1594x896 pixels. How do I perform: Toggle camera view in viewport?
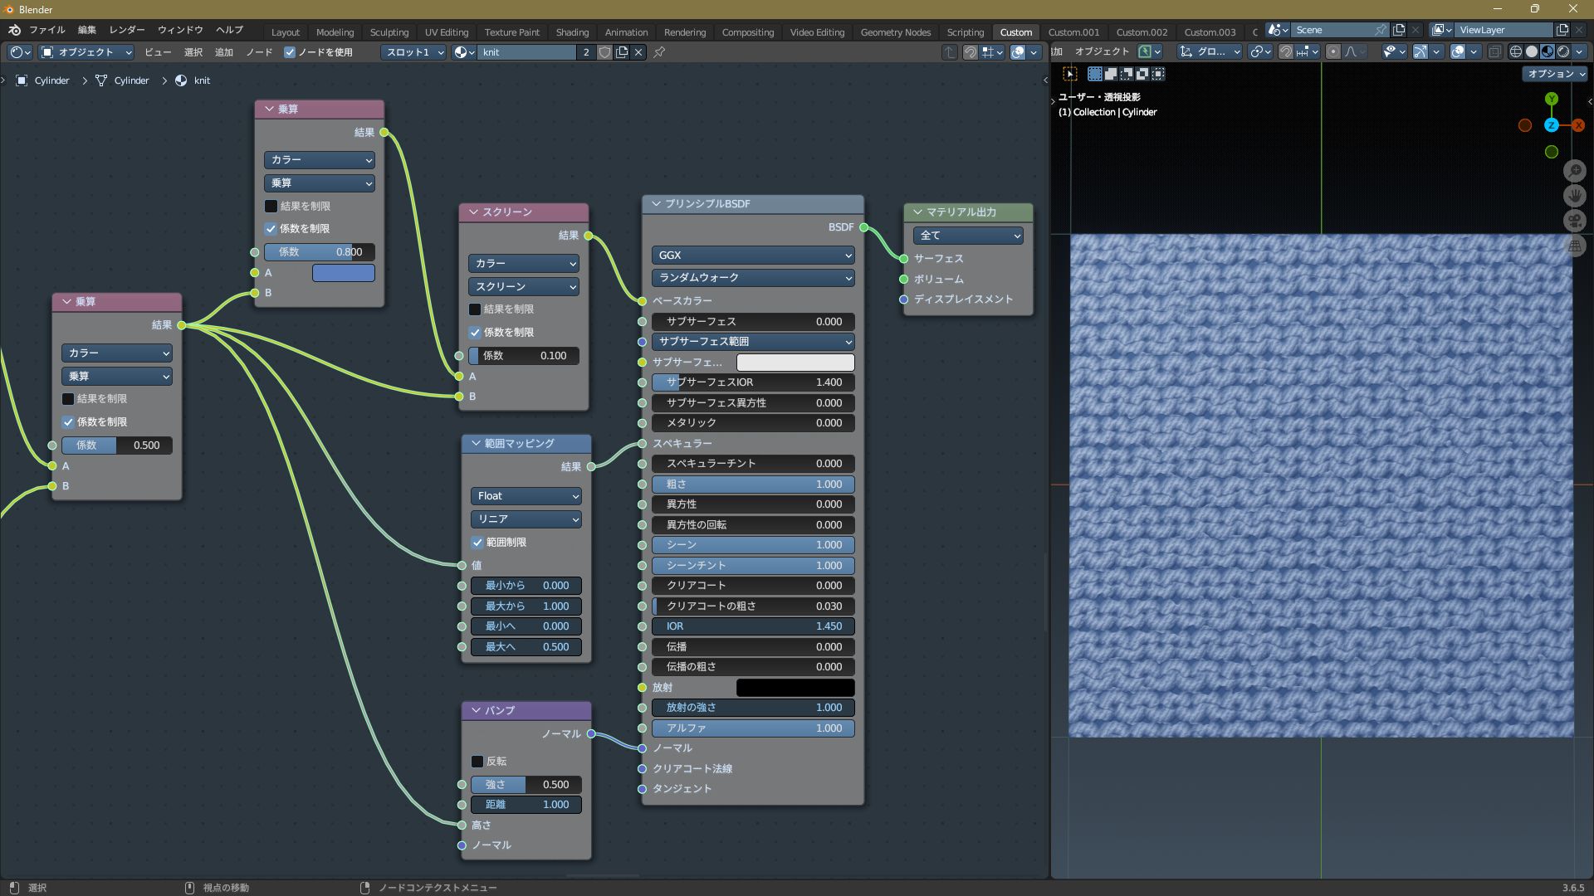[x=1574, y=221]
